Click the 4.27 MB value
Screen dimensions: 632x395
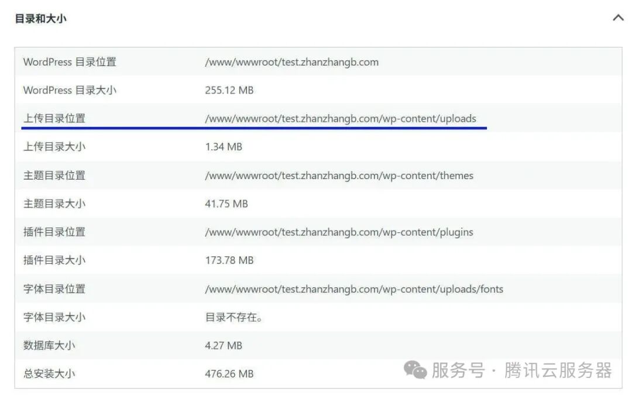point(224,345)
